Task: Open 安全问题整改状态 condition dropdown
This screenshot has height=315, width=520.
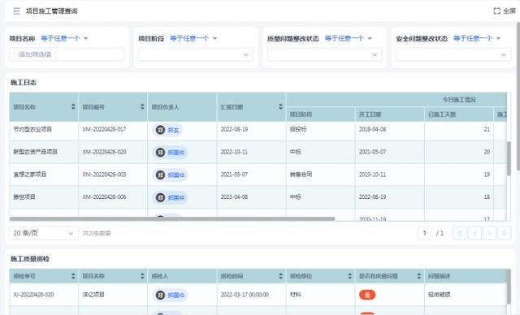Action: click(477, 38)
